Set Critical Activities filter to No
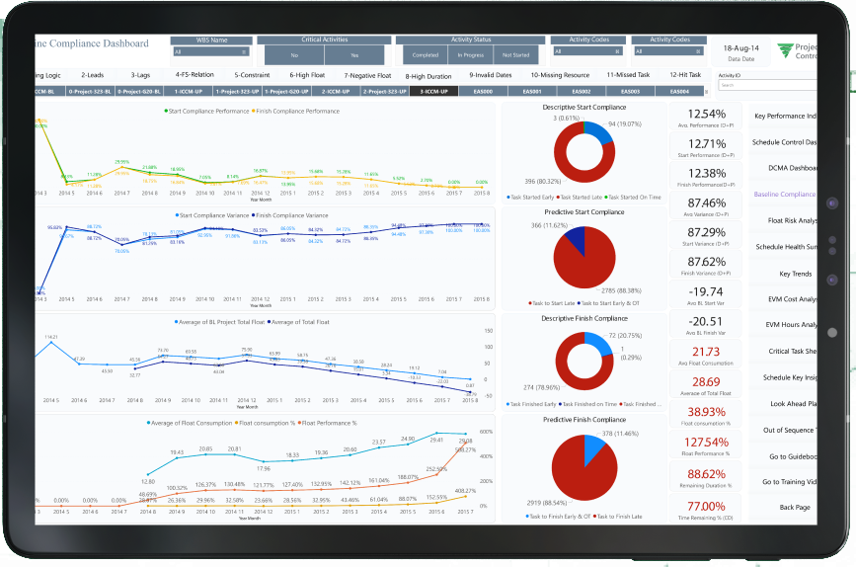 tap(294, 55)
